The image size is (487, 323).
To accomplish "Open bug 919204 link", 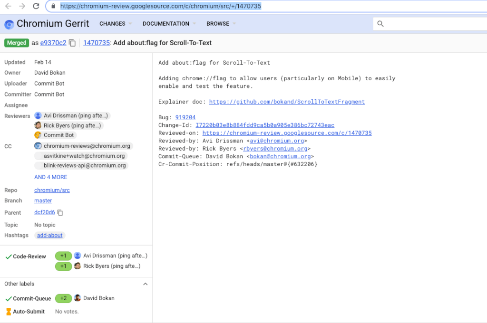I will click(185, 117).
